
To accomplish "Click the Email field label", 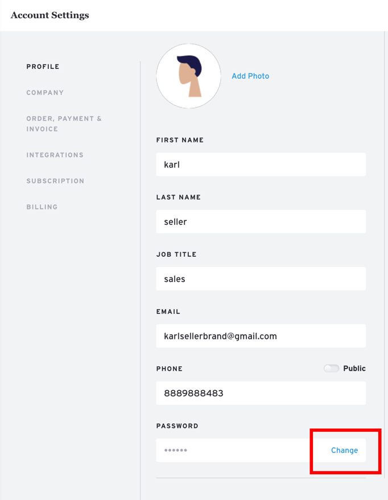I will [168, 312].
